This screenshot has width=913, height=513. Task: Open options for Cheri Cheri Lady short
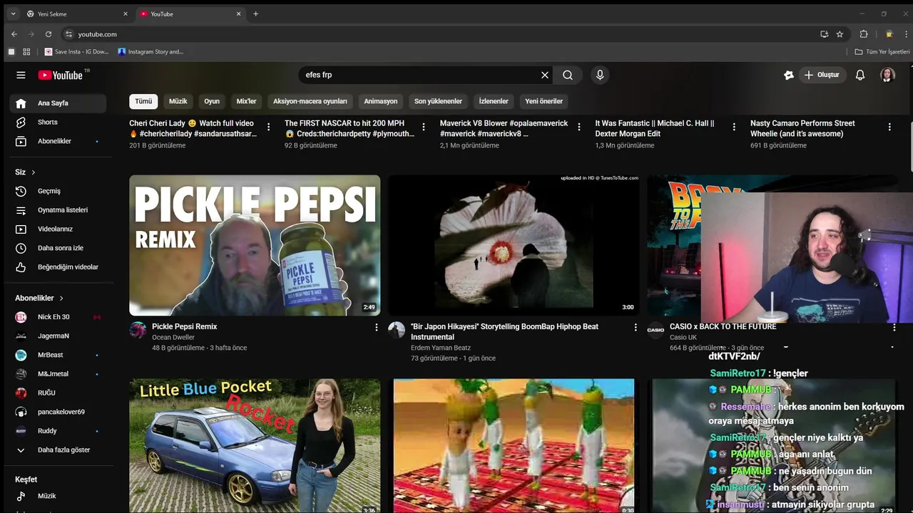tap(268, 127)
